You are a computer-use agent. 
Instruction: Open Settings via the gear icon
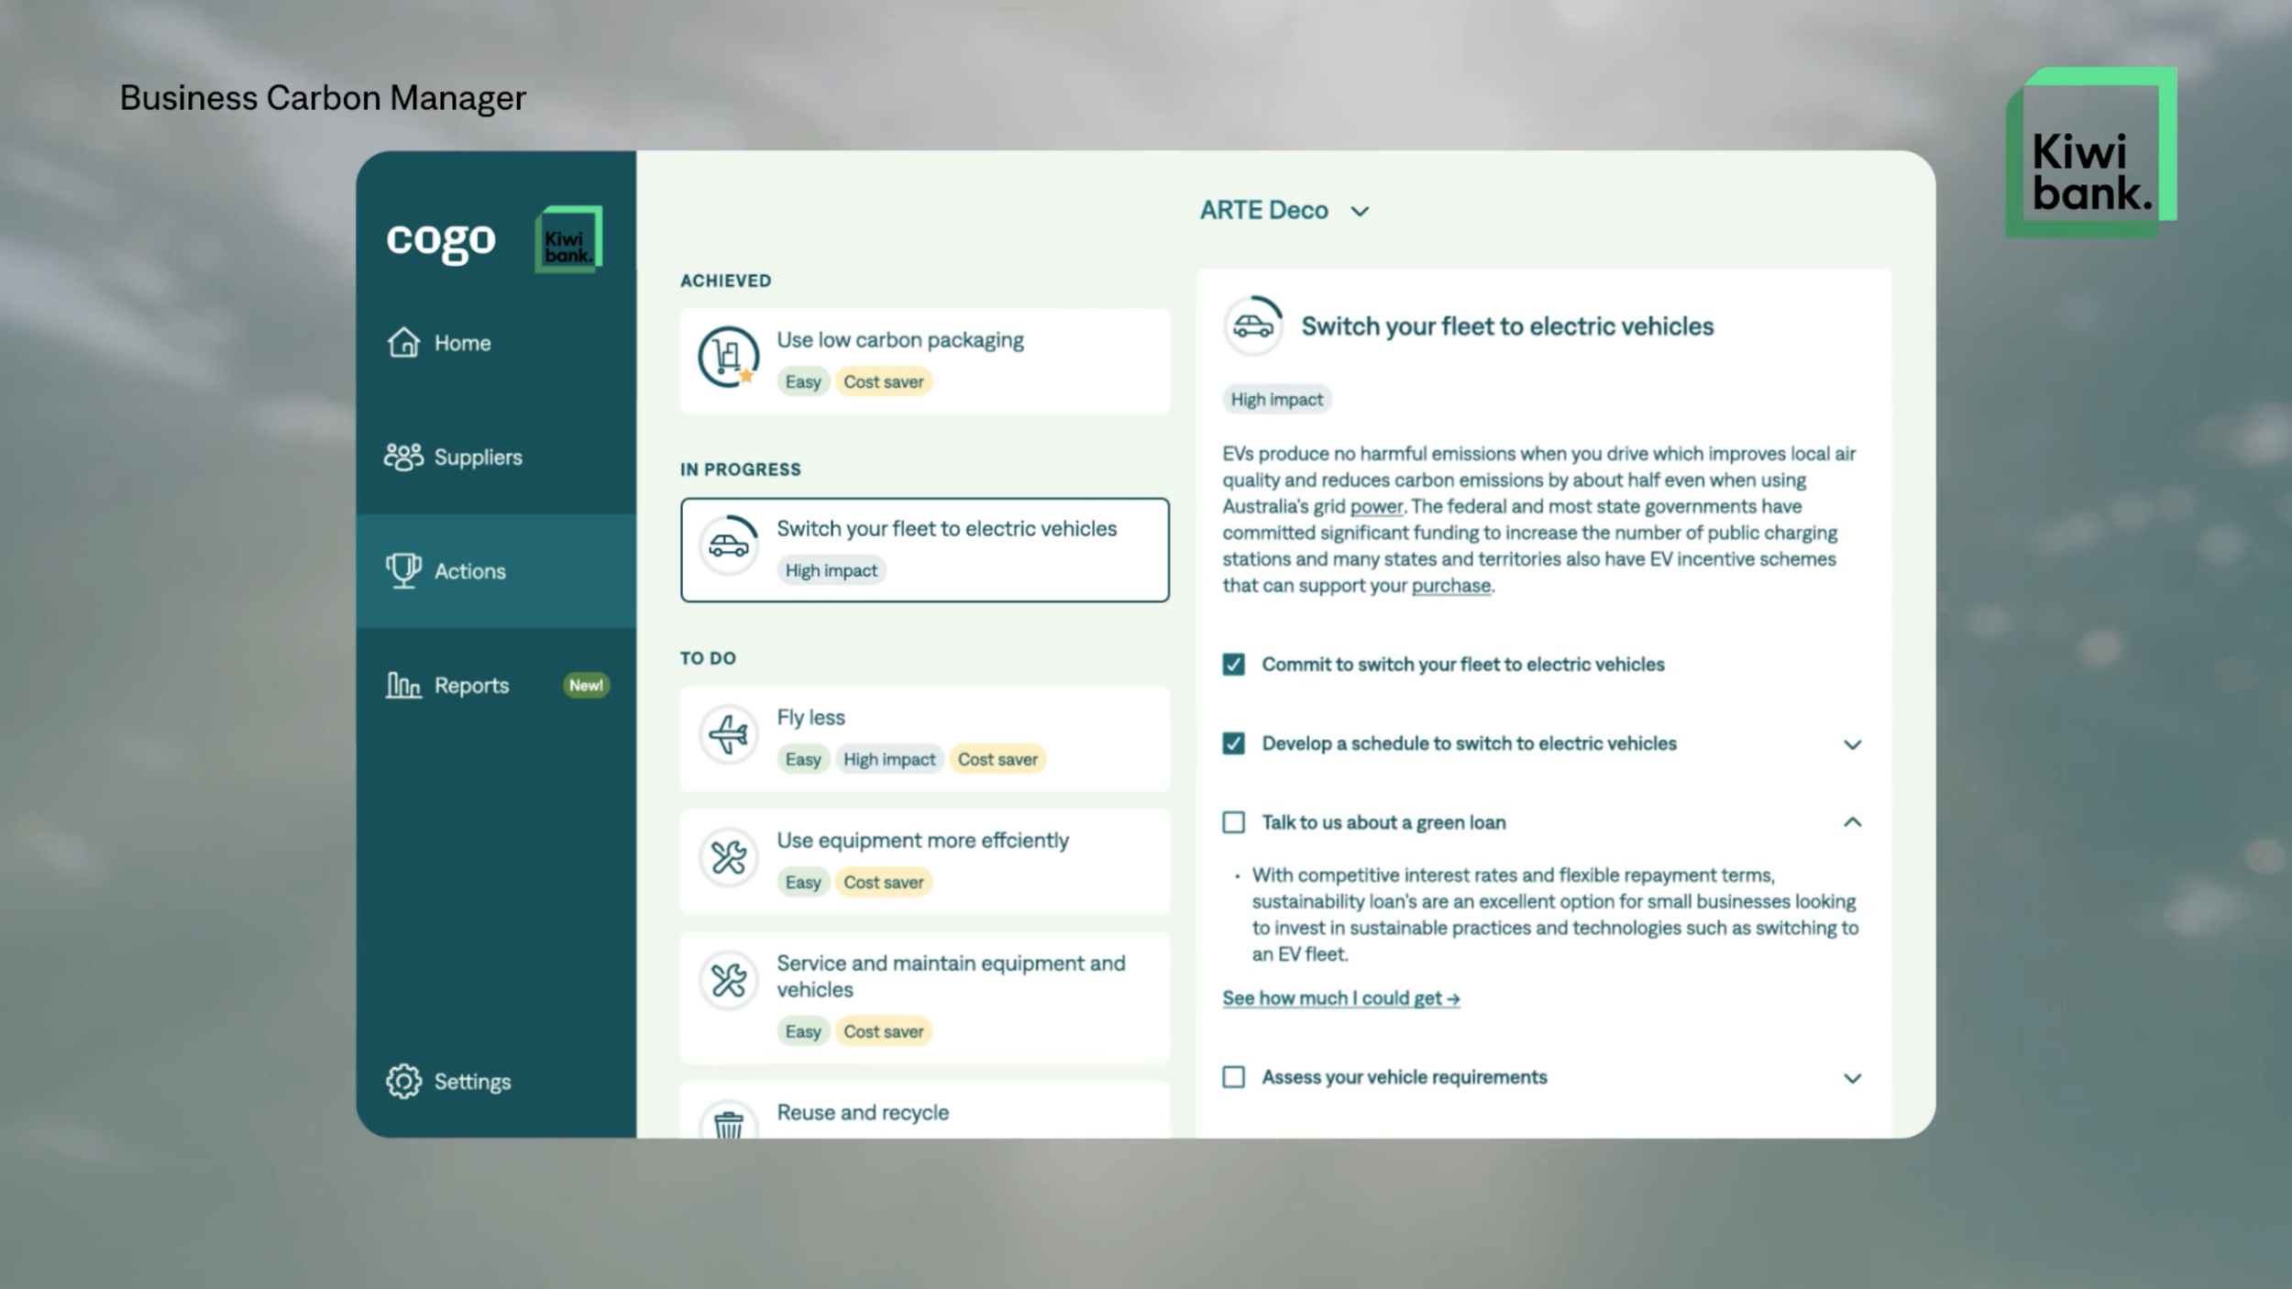[x=403, y=1081]
